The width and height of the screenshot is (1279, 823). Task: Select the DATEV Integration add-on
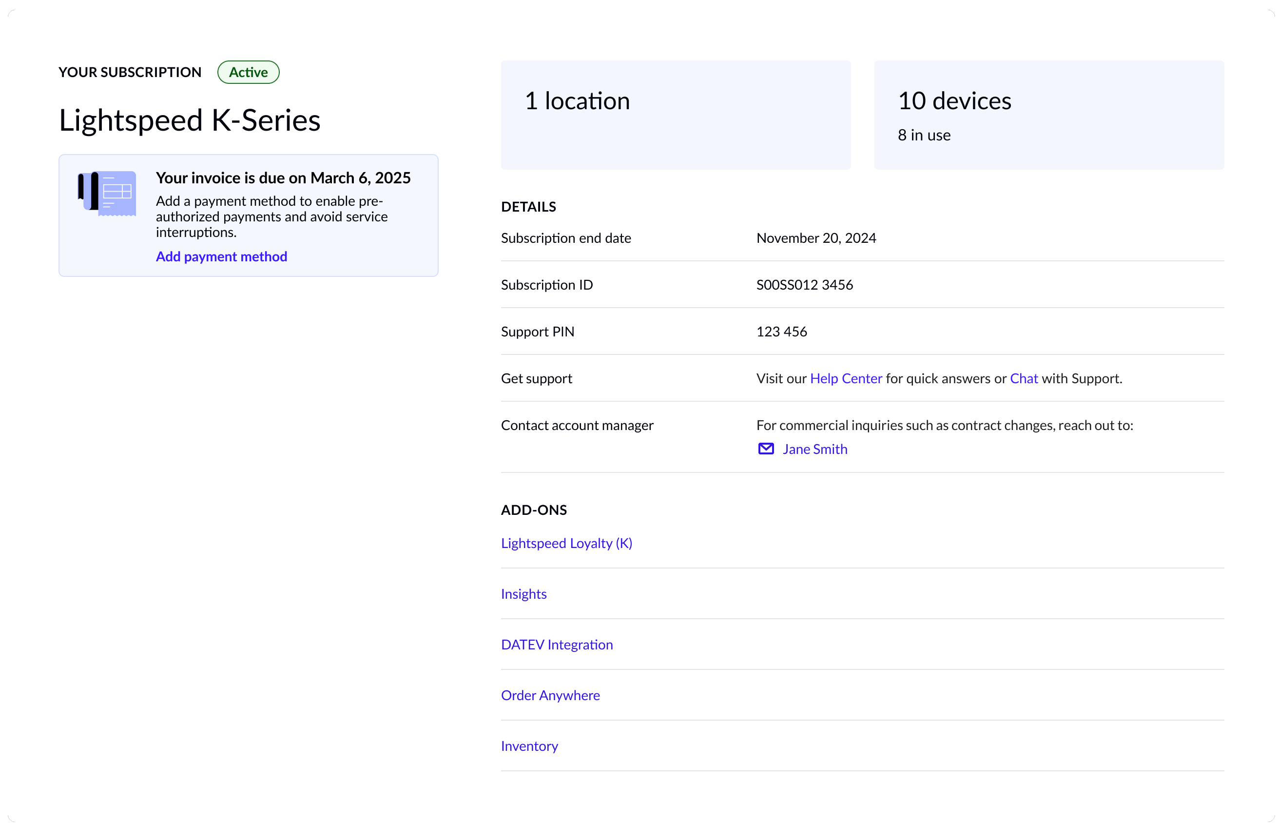(557, 645)
